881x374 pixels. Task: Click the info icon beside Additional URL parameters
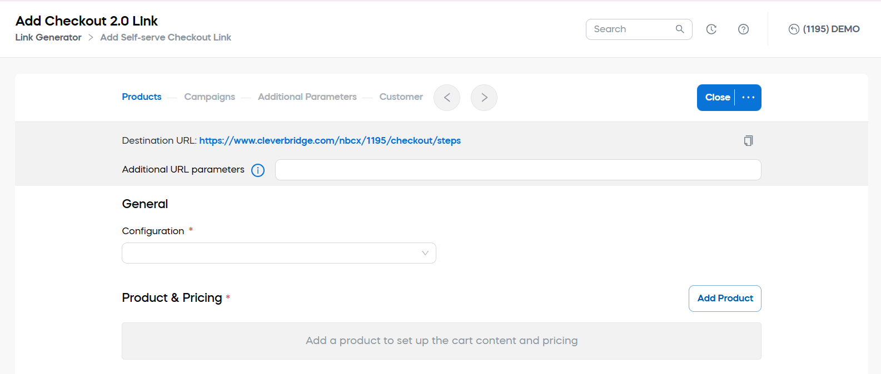click(258, 170)
